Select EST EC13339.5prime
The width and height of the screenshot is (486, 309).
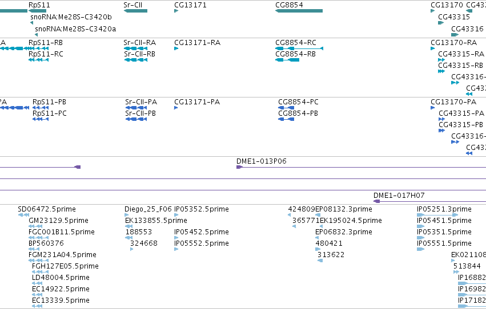pyautogui.click(x=61, y=300)
